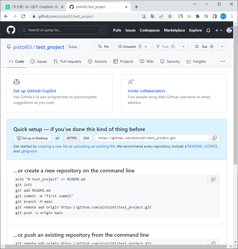The height and width of the screenshot is (249, 238).
Task: Open the Wiki tab
Action: [147, 61]
